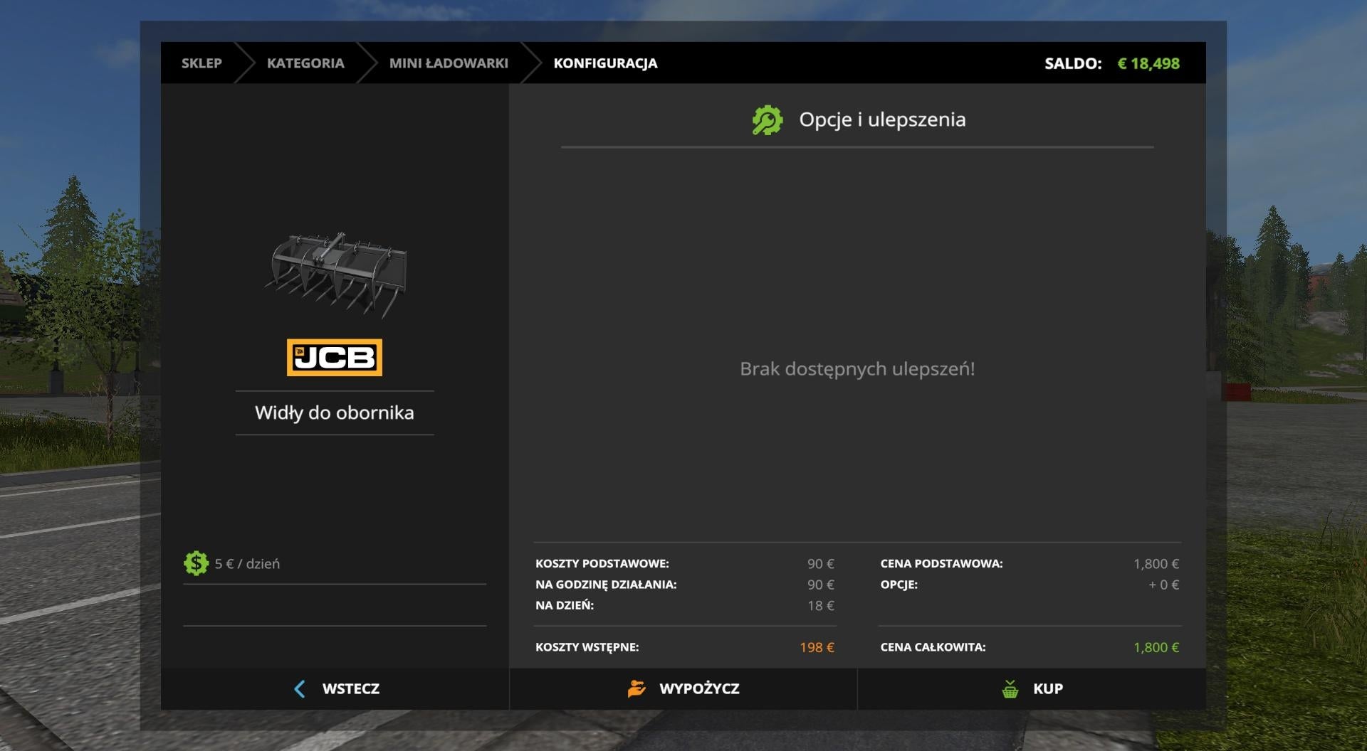The image size is (1367, 751).
Task: Click the Opcje i ulepszenia heading
Action: 882,119
